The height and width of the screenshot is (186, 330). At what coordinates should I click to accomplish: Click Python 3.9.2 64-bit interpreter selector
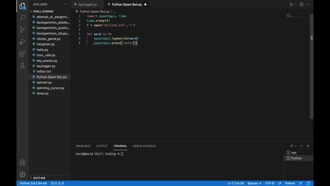[x=34, y=183]
